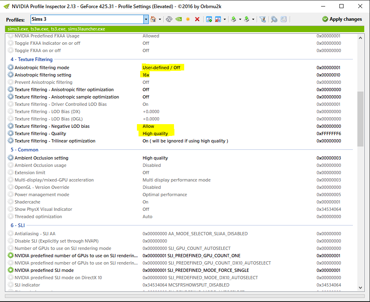370x302 pixels.
Task: Click the red X delete profile icon
Action: coord(197,19)
